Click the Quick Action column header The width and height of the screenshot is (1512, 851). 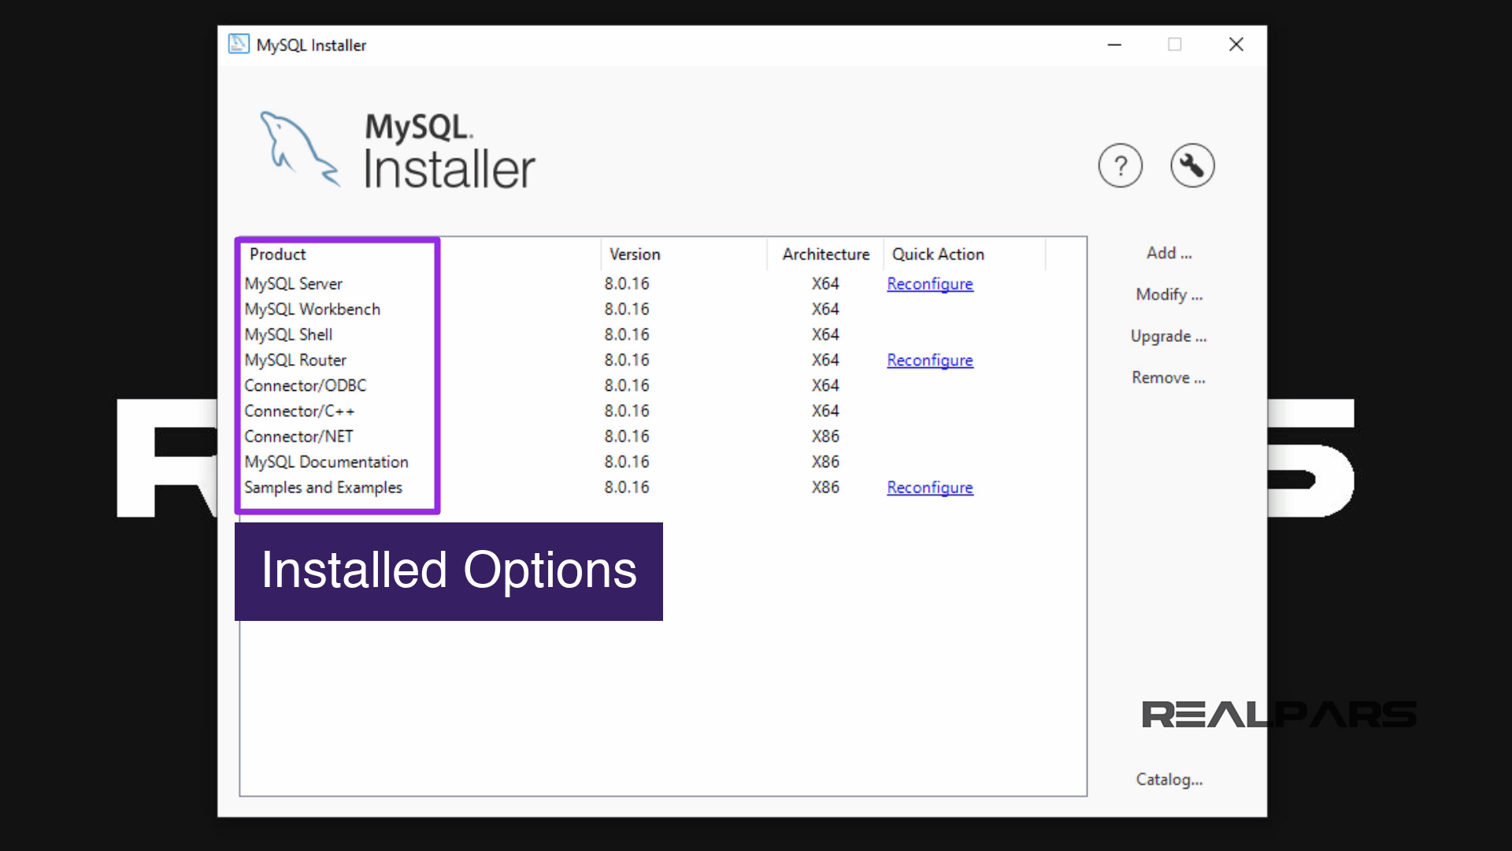(938, 255)
